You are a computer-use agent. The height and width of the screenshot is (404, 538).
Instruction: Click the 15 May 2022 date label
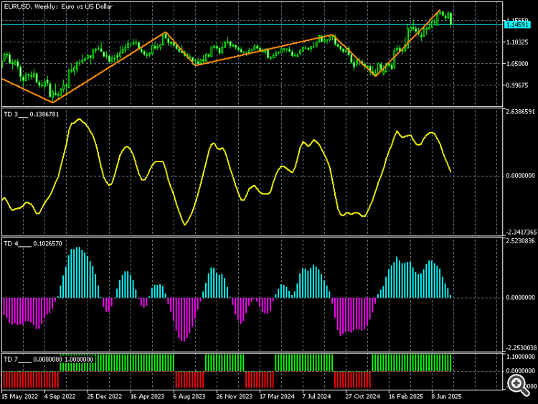pos(19,396)
